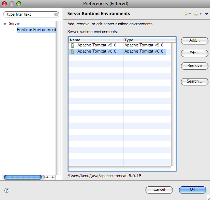Viewport: 210px width, 200px height.
Task: Click the Search... button
Action: click(194, 81)
